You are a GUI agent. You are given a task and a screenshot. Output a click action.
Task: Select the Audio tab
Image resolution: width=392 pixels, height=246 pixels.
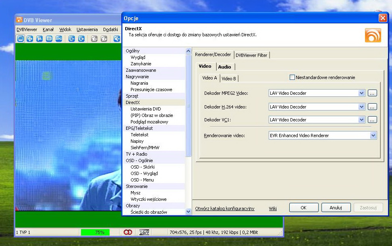[x=224, y=67]
